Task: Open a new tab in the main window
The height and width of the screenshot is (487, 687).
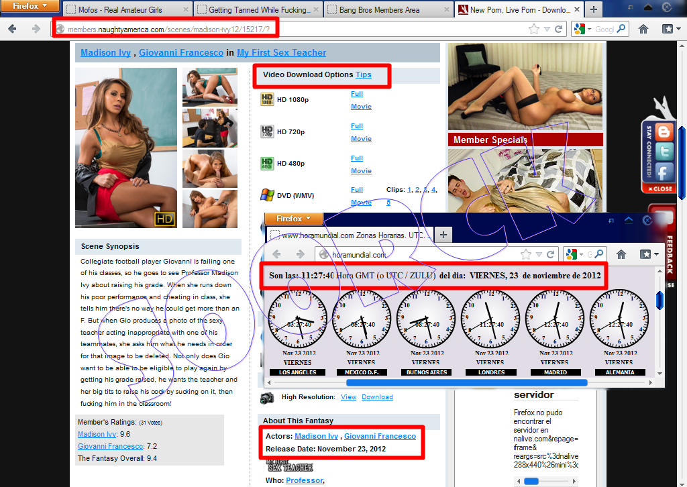Action: [593, 9]
